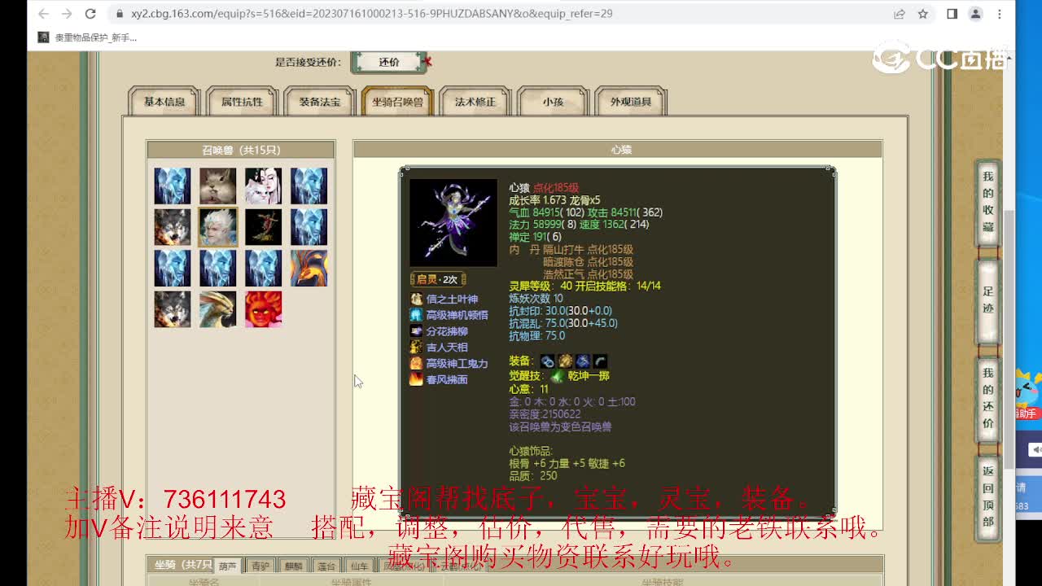Click the 春风拂面 flame skill icon
This screenshot has height=586, width=1042.
pyautogui.click(x=416, y=379)
